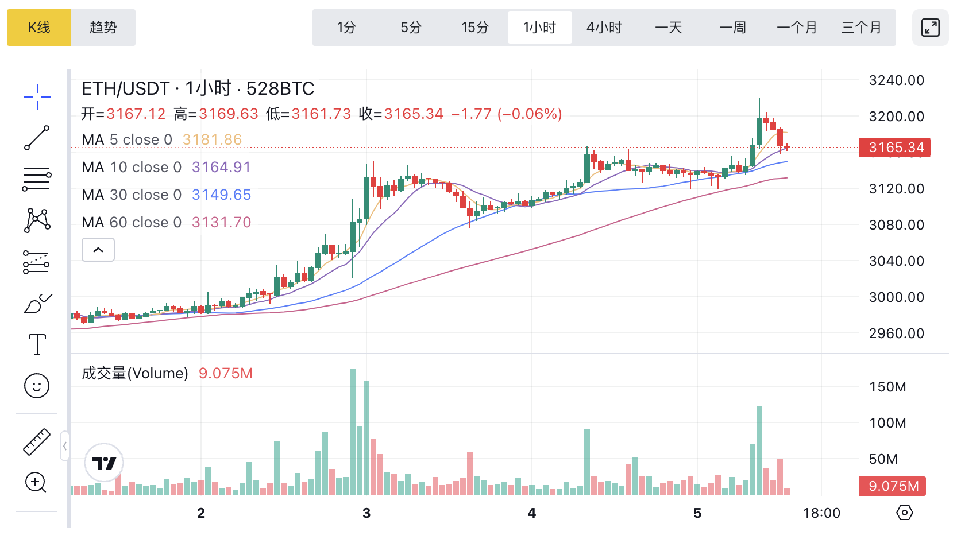Select the 15分 timeframe tab
Image resolution: width=957 pixels, height=543 pixels.
(x=475, y=28)
